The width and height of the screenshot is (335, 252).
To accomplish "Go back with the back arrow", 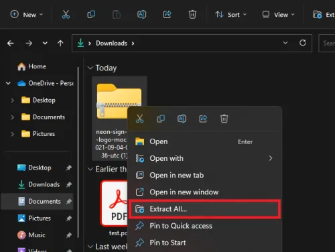I will coord(11,43).
